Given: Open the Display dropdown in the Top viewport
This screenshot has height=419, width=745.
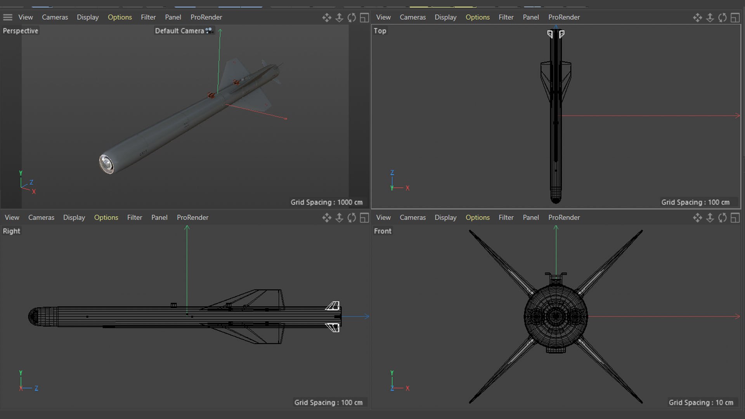Looking at the screenshot, I should pos(445,17).
